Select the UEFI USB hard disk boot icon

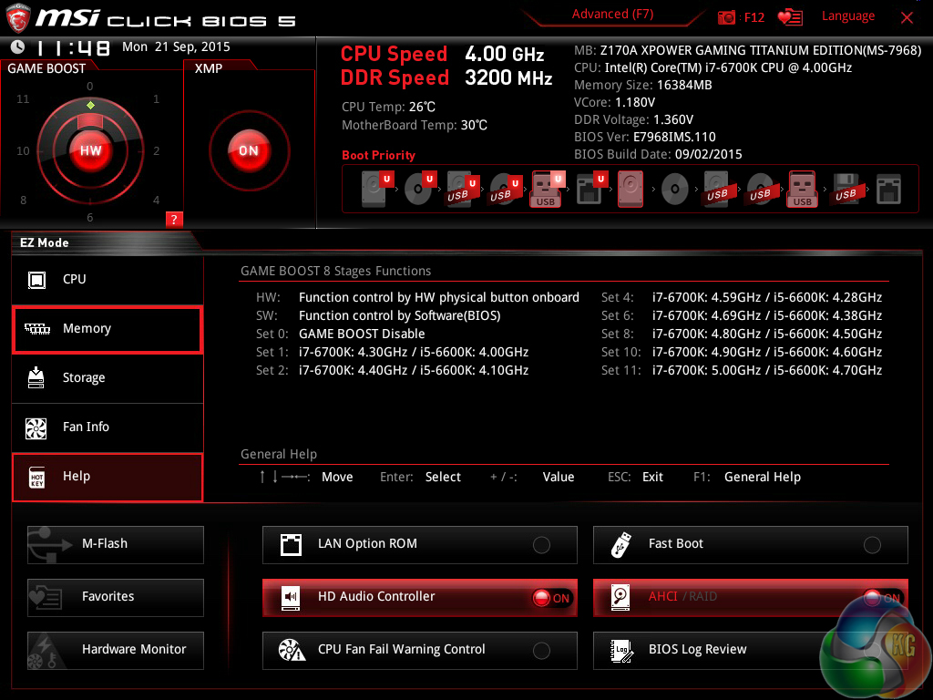462,189
